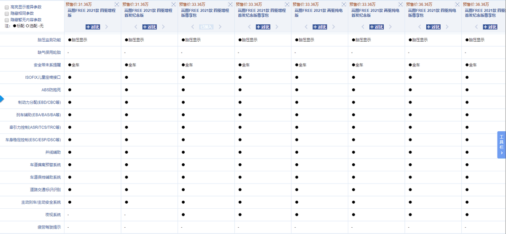The height and width of the screenshot is (234, 506).
Task: Click the 疲劳驾驶提示 row label
Action: pyautogui.click(x=49, y=227)
